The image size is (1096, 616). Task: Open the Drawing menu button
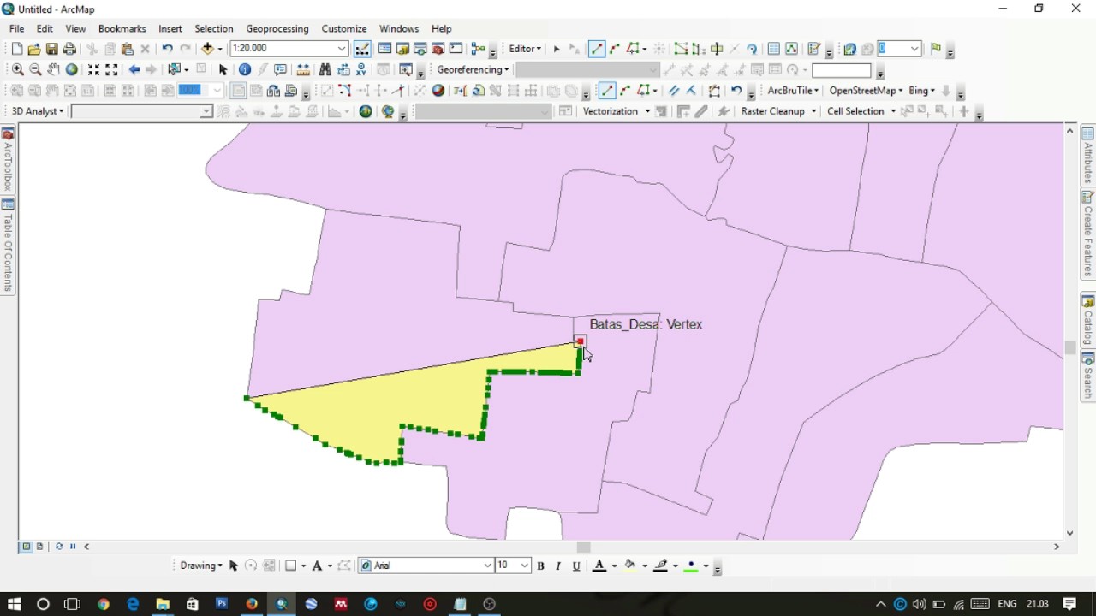tap(201, 566)
